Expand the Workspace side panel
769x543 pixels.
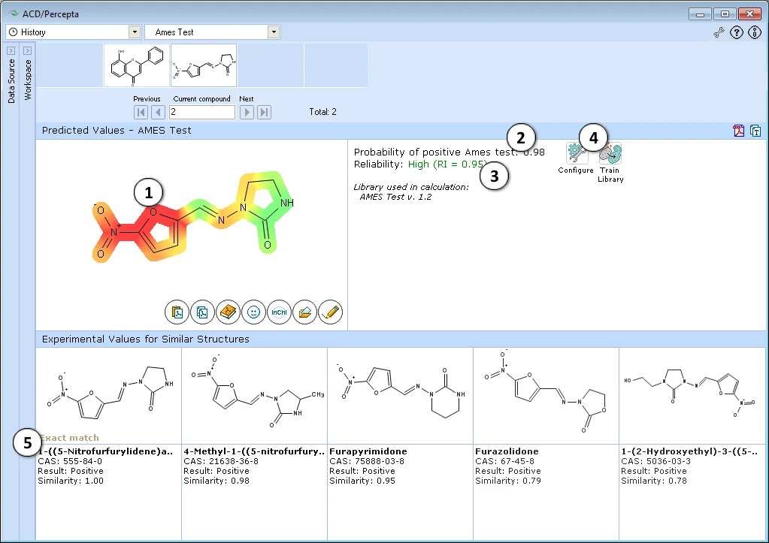tap(28, 50)
